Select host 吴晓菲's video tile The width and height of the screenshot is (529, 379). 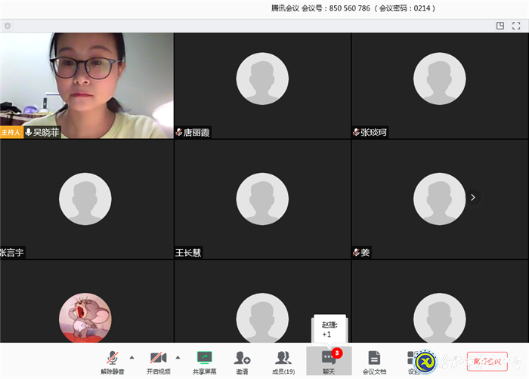pos(86,85)
